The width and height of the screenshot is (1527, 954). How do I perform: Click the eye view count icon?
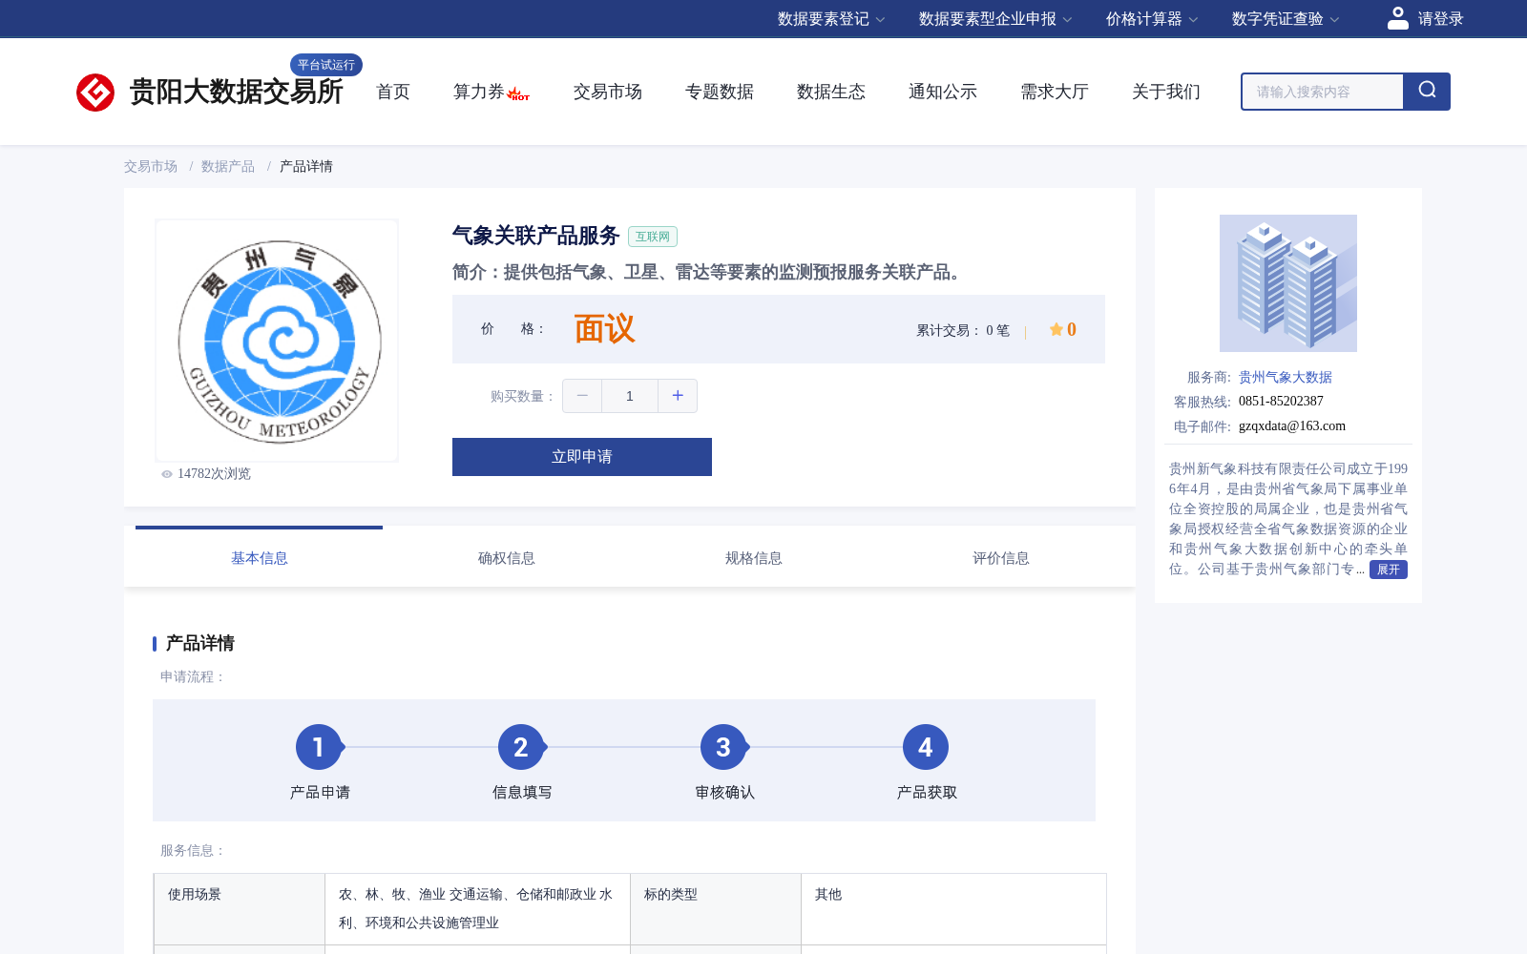[167, 474]
